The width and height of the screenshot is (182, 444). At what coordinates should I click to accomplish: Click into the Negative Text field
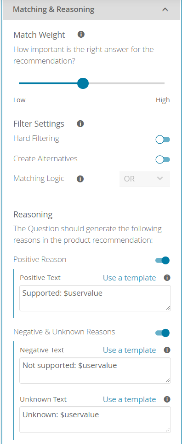(x=95, y=370)
